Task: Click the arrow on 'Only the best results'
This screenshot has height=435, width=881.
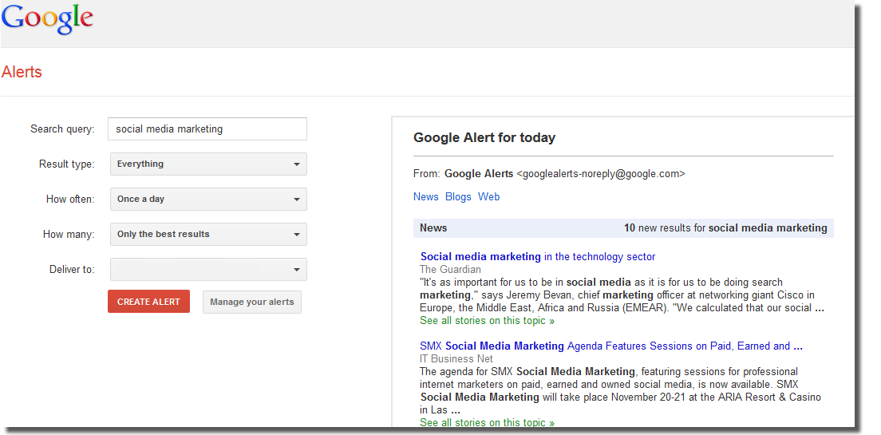Action: coord(296,235)
